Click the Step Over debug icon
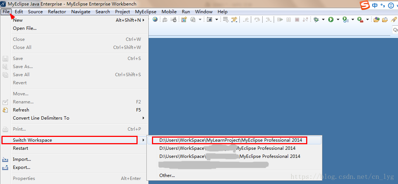 pos(257,20)
